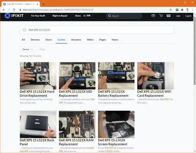Open Fix Your Stuff menu
Viewport: 196px width, 153px height.
click(38, 16)
